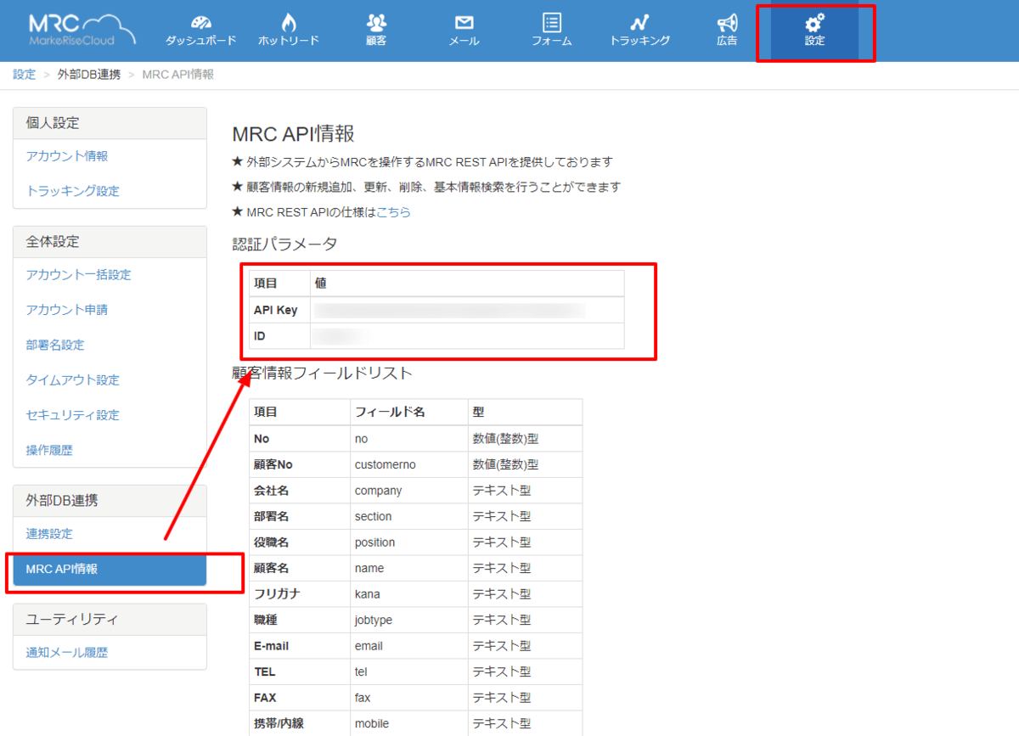The image size is (1019, 736).
Task: Select MRC API情報 sidebar item
Action: pyautogui.click(x=110, y=569)
